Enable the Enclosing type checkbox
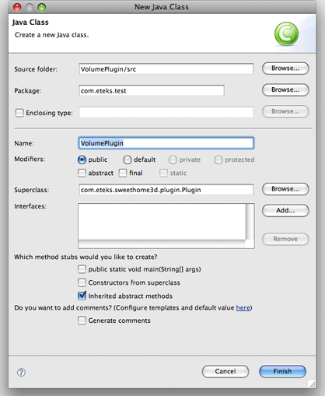Image resolution: width=325 pixels, height=396 pixels. (x=19, y=113)
